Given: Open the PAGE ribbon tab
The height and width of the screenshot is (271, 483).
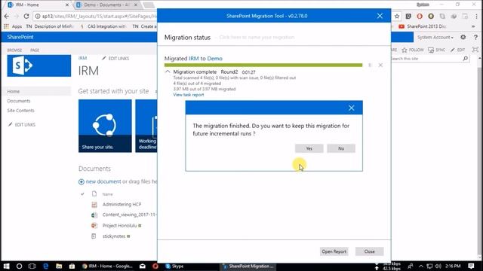Looking at the screenshot, I should click(35, 50).
